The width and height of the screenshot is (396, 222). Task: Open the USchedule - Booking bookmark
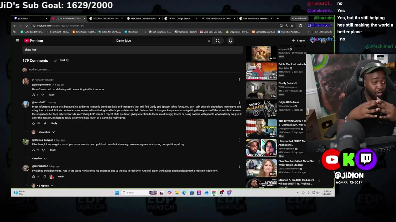(x=186, y=32)
